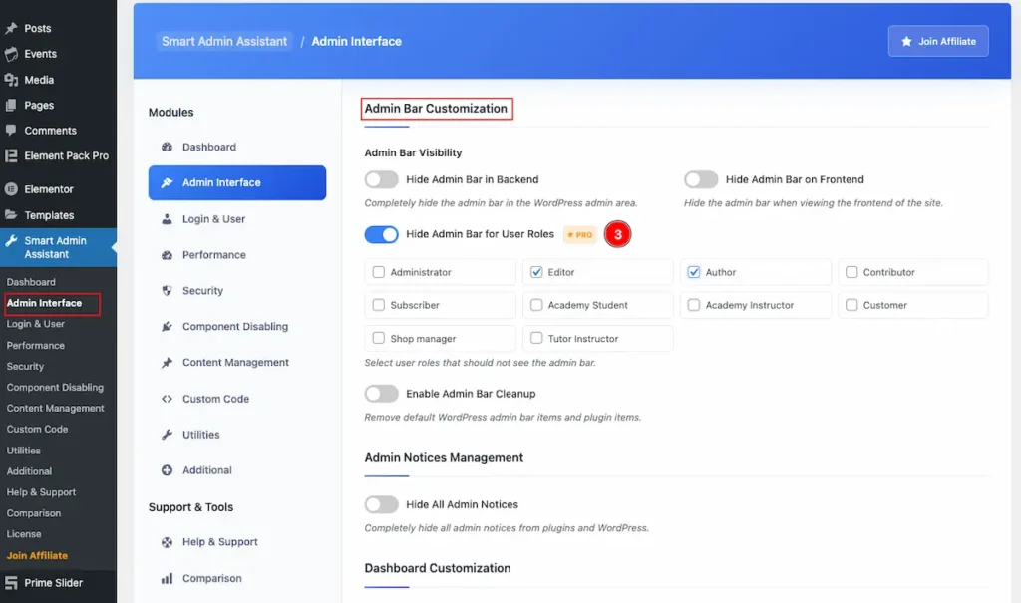Check the Subscriber role checkbox
1021x603 pixels.
click(378, 305)
